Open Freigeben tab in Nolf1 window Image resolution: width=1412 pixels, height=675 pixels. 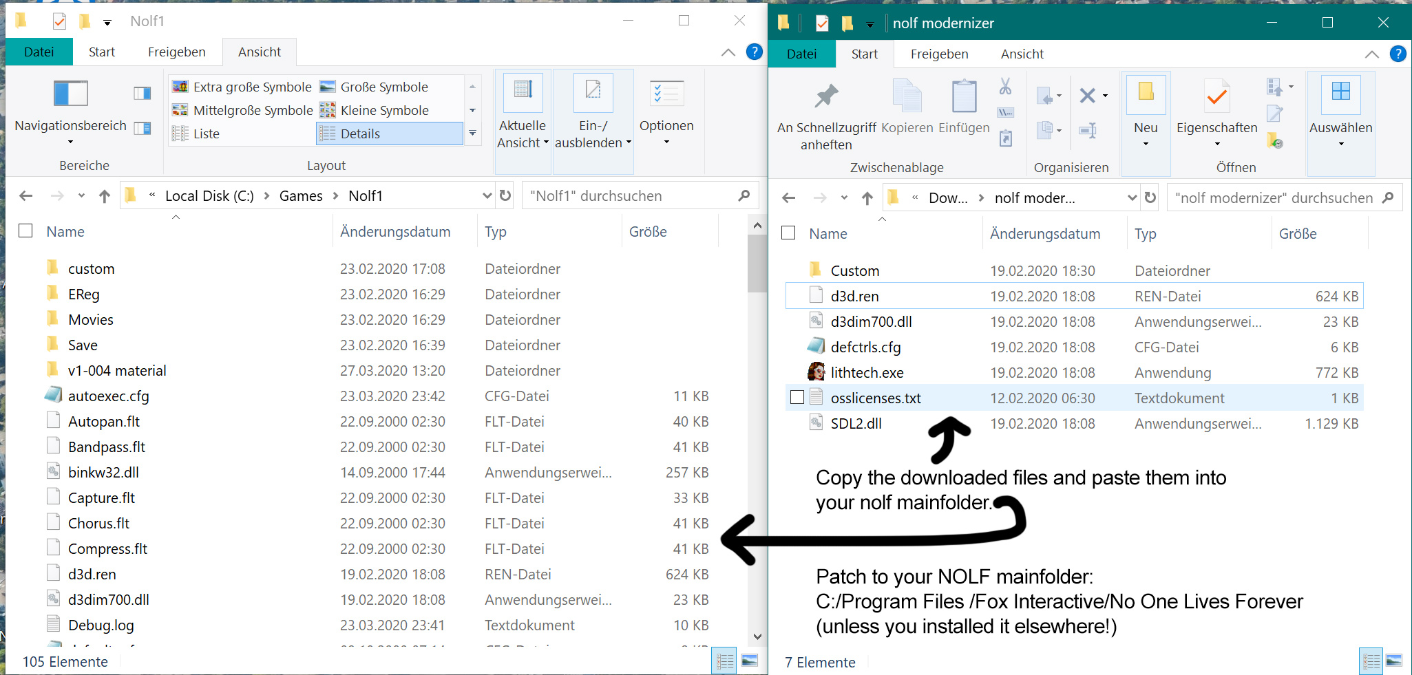(x=176, y=52)
